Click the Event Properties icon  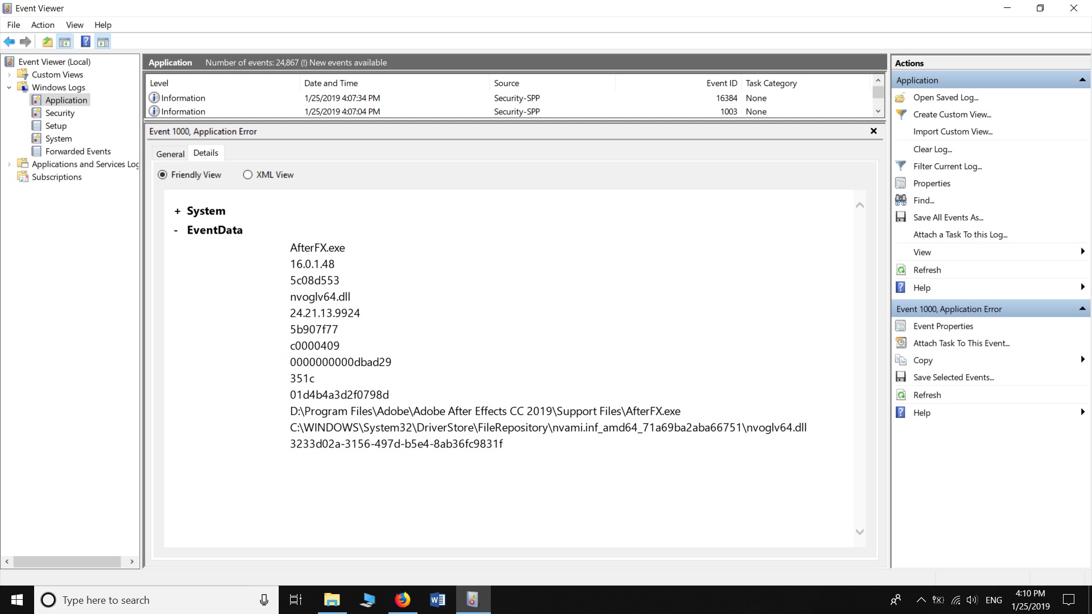click(x=903, y=325)
